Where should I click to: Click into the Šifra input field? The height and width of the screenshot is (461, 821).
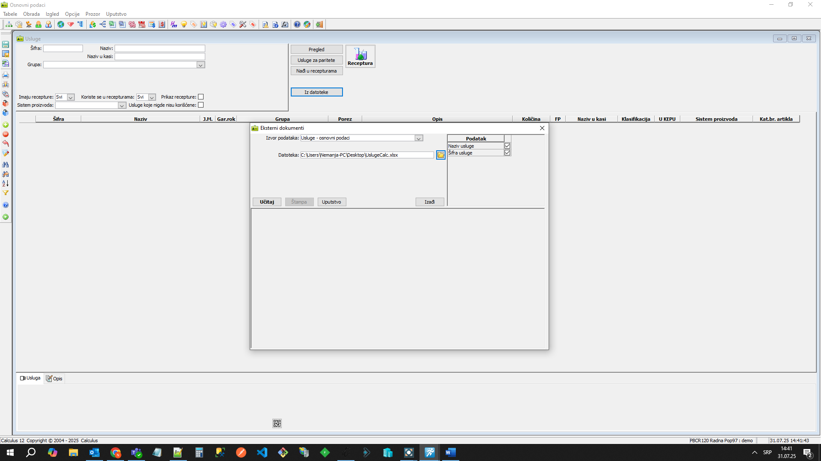[63, 49]
